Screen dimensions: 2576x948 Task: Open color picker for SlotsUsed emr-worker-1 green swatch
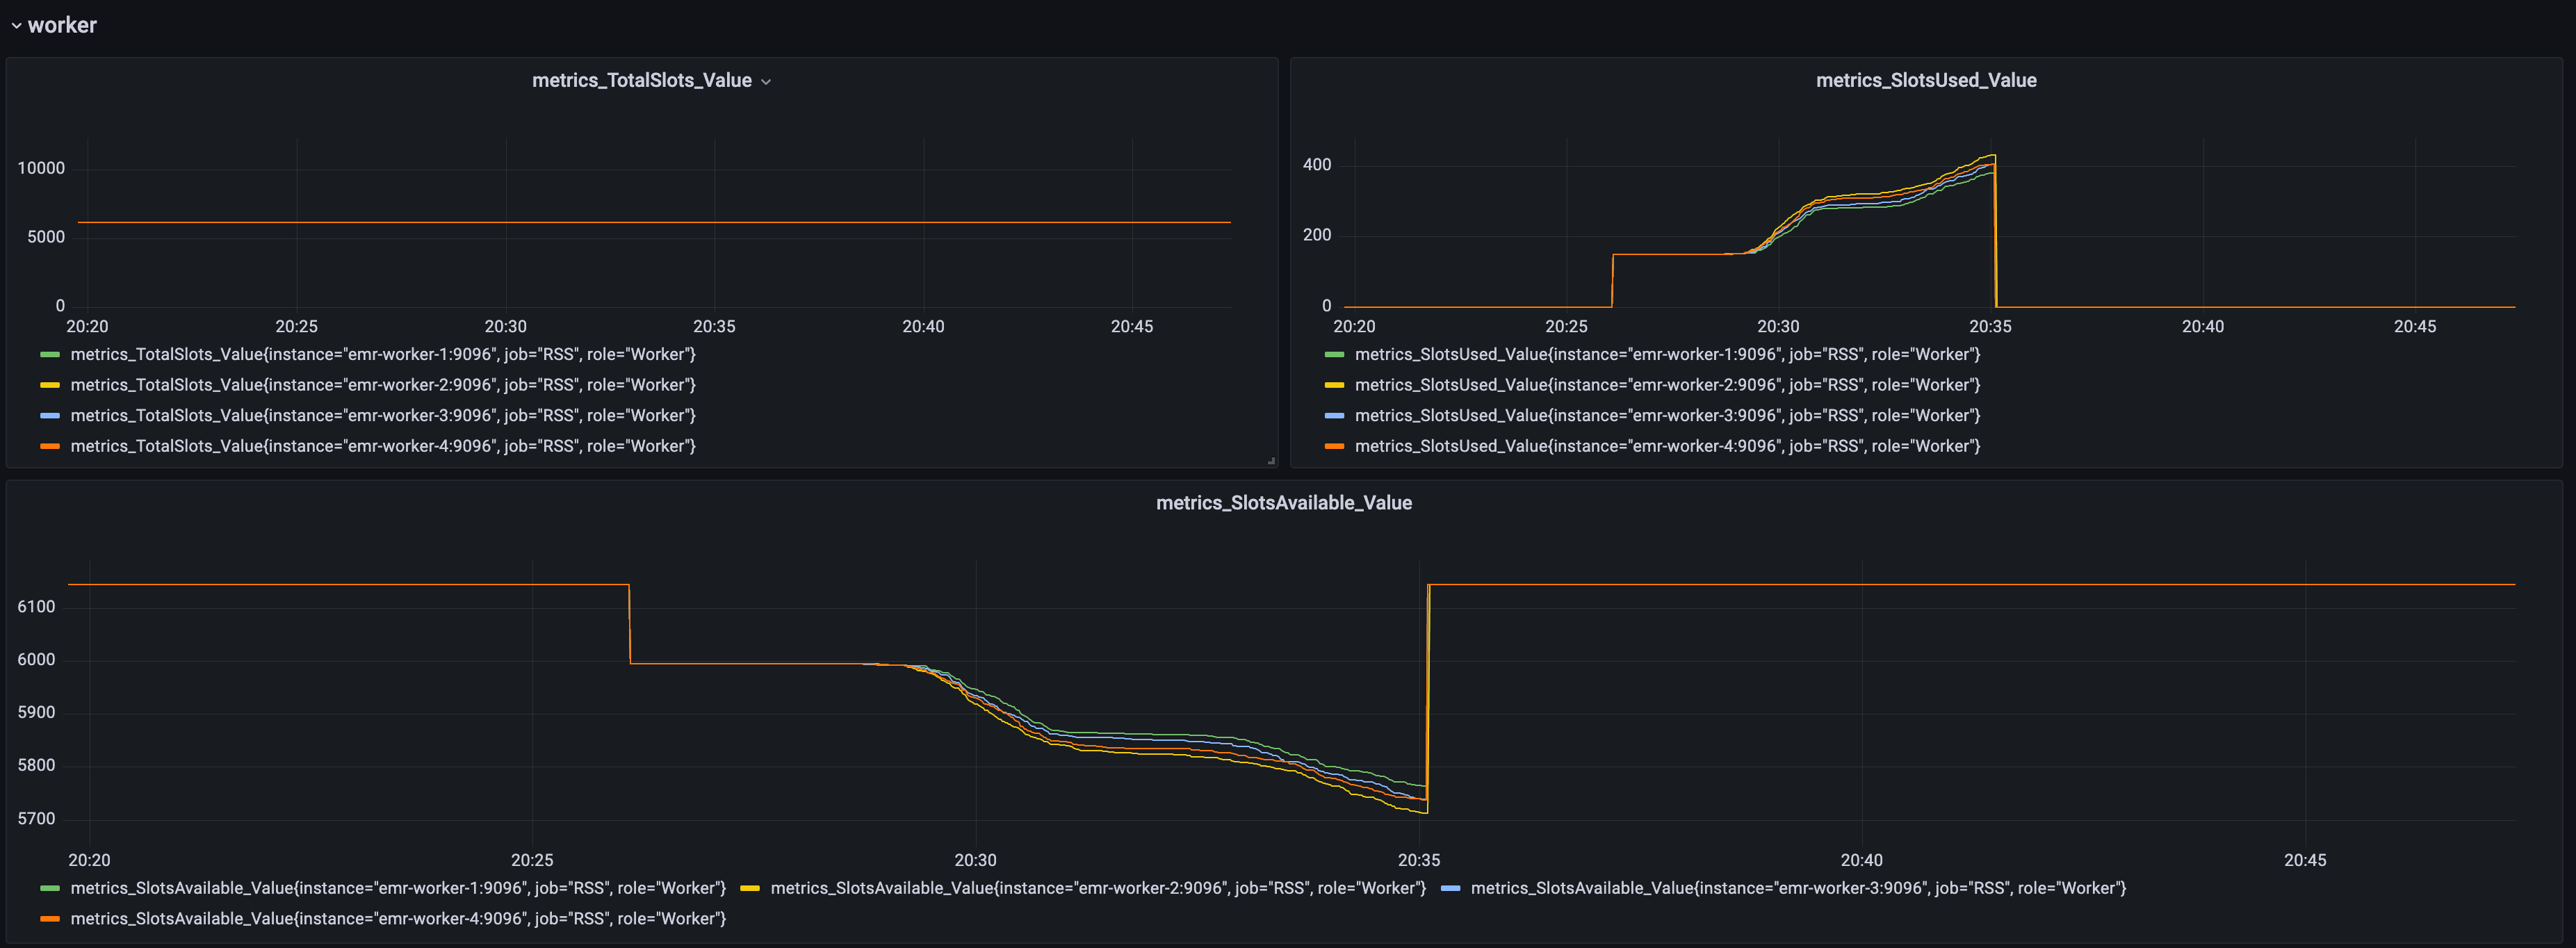tap(1334, 354)
